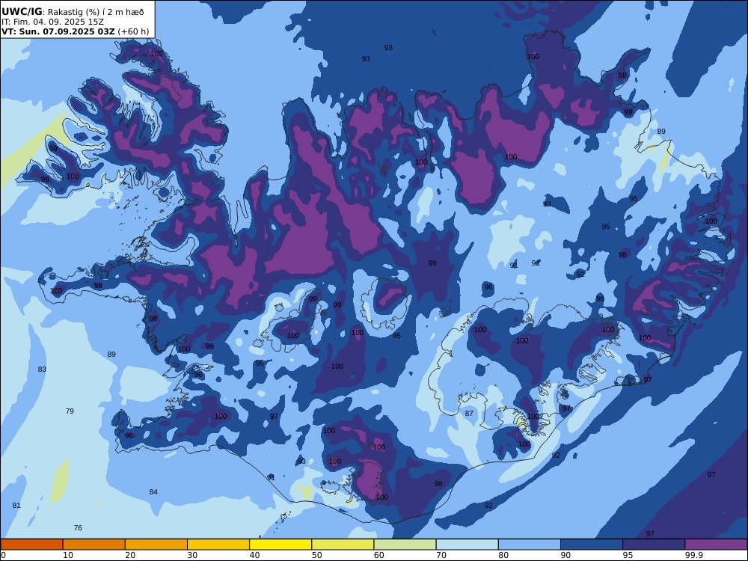Image resolution: width=748 pixels, height=561 pixels.
Task: Click the "84" humidity value on the map
Action: click(153, 492)
